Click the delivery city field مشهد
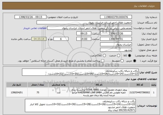163x115 pixels. [116, 50]
